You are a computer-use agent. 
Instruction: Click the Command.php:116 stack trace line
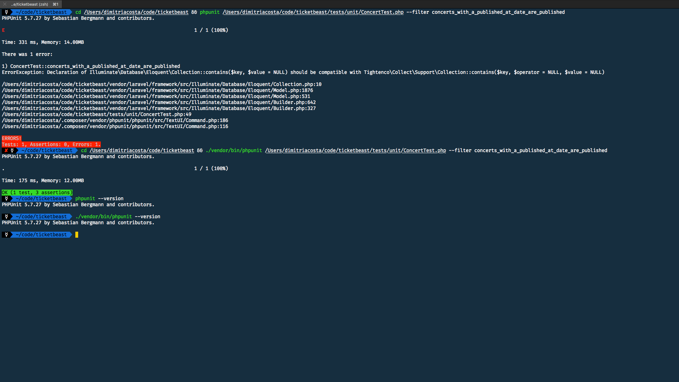coord(115,126)
